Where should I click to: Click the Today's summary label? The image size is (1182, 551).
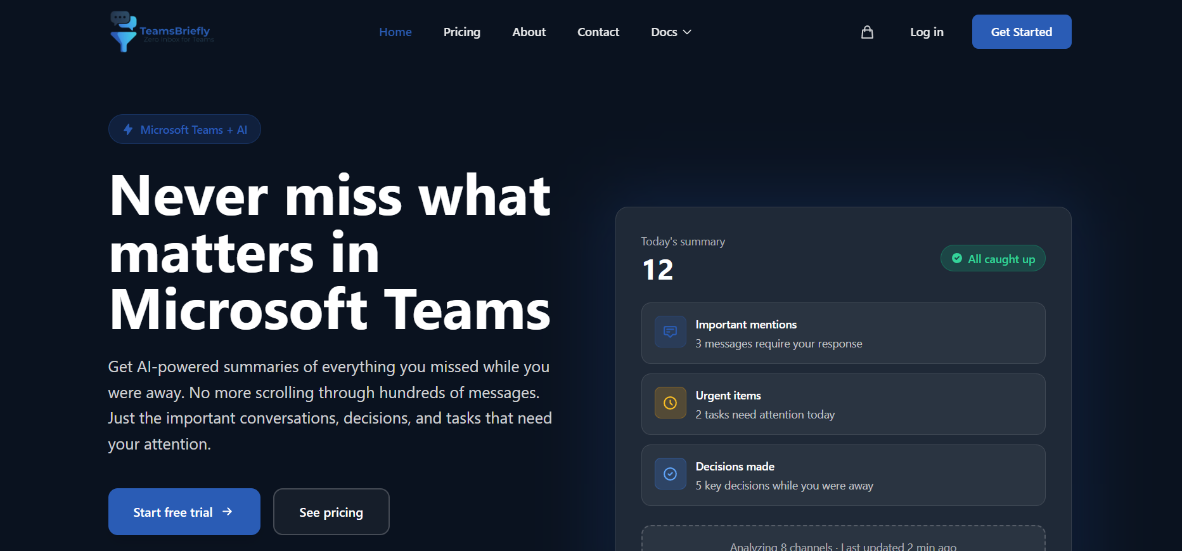coord(683,242)
